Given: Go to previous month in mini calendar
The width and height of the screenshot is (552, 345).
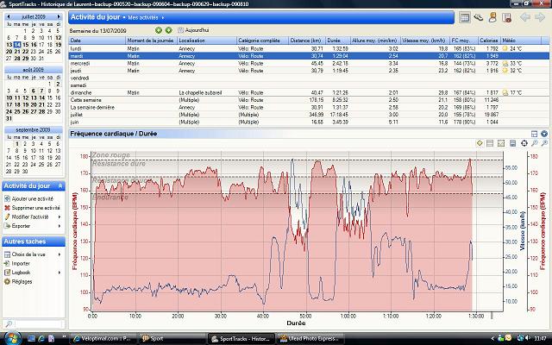Looking at the screenshot, I should [9, 17].
